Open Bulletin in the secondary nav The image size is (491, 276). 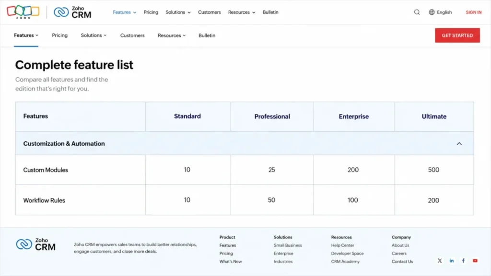(x=207, y=35)
